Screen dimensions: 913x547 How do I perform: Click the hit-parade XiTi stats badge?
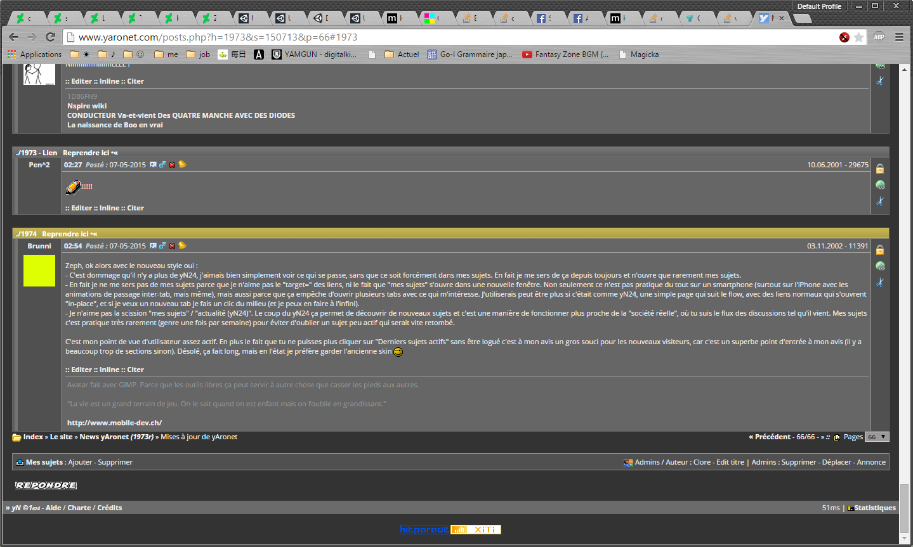[450, 529]
